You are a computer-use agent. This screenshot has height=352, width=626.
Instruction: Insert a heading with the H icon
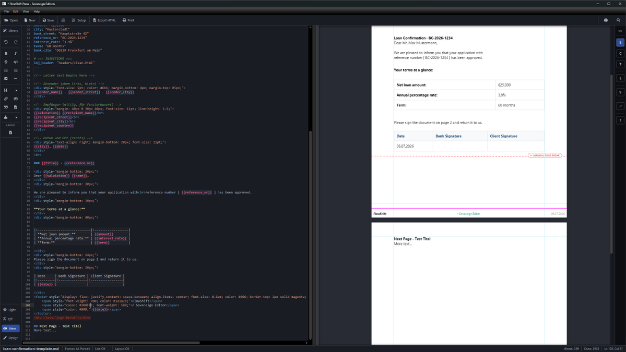click(6, 90)
